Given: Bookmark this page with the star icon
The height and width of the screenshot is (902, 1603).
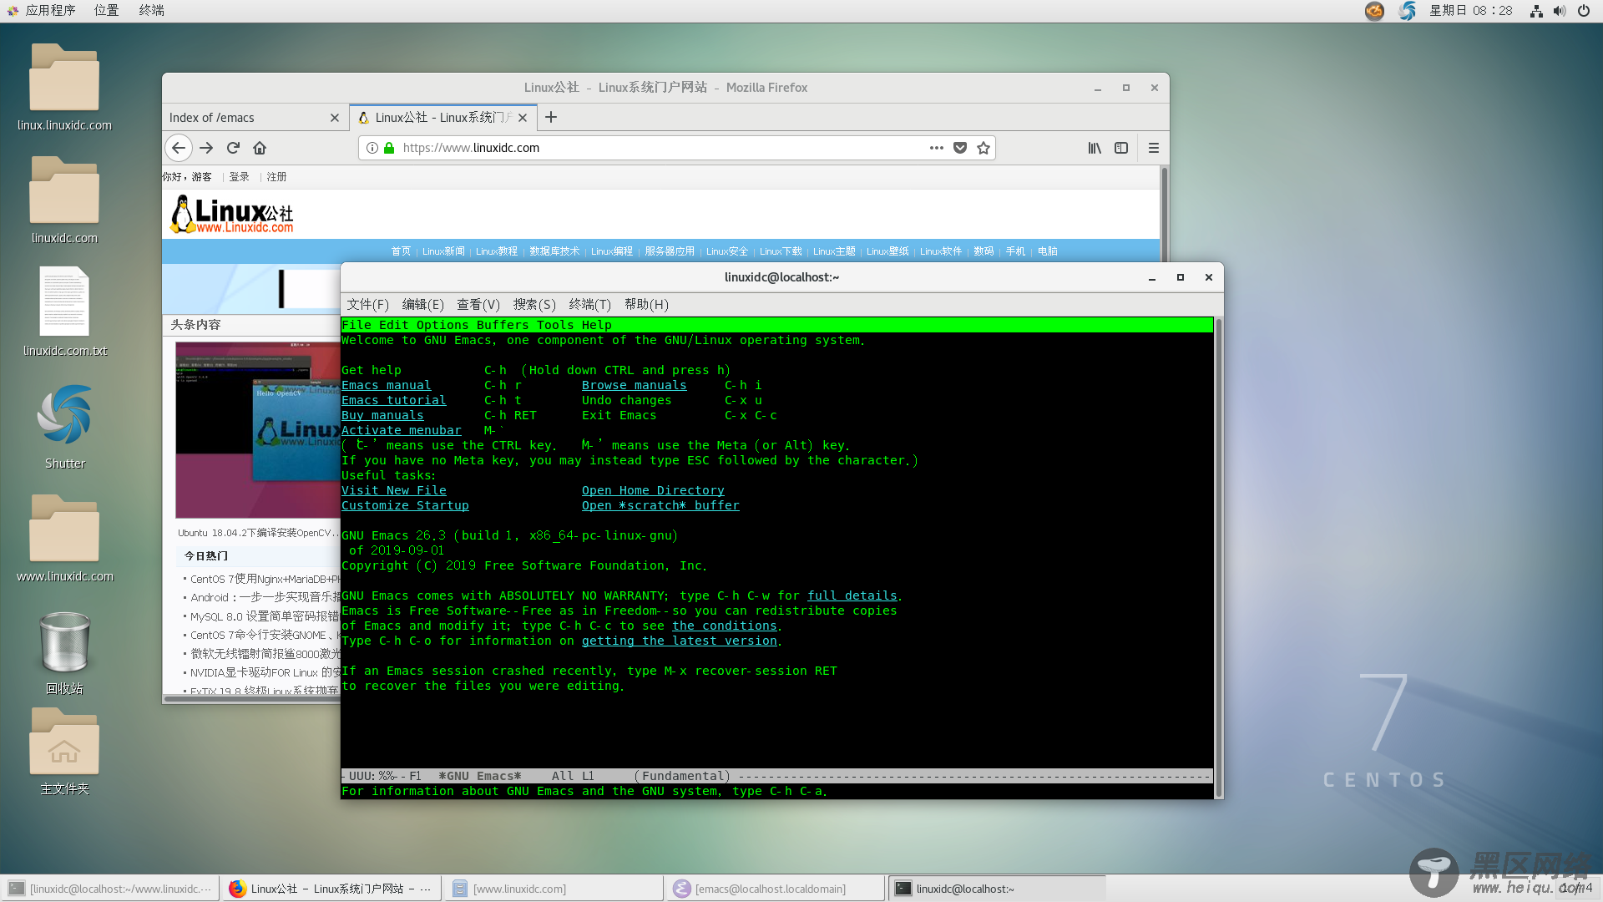Looking at the screenshot, I should 984,148.
